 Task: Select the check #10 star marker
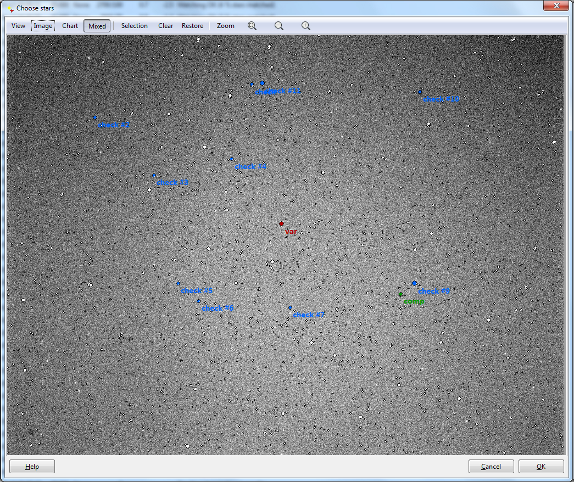(x=420, y=92)
